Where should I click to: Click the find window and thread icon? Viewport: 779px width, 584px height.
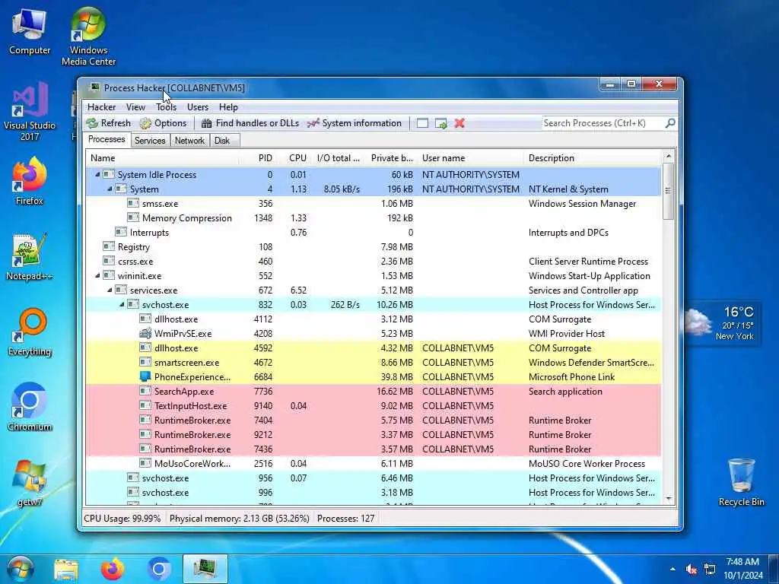click(x=441, y=123)
